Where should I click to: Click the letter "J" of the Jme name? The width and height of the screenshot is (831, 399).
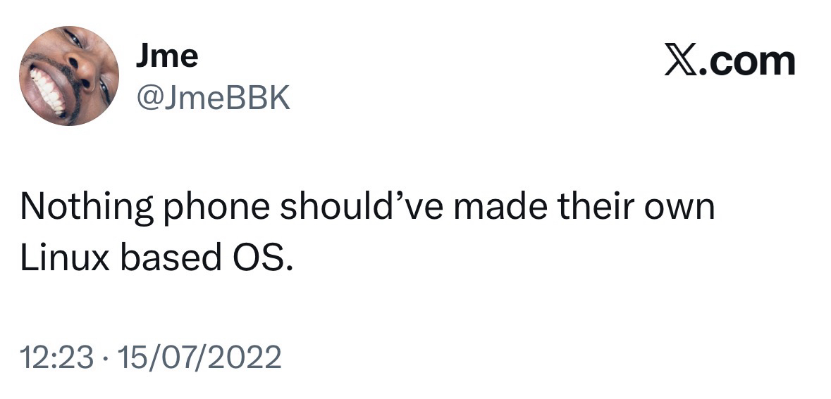(143, 56)
